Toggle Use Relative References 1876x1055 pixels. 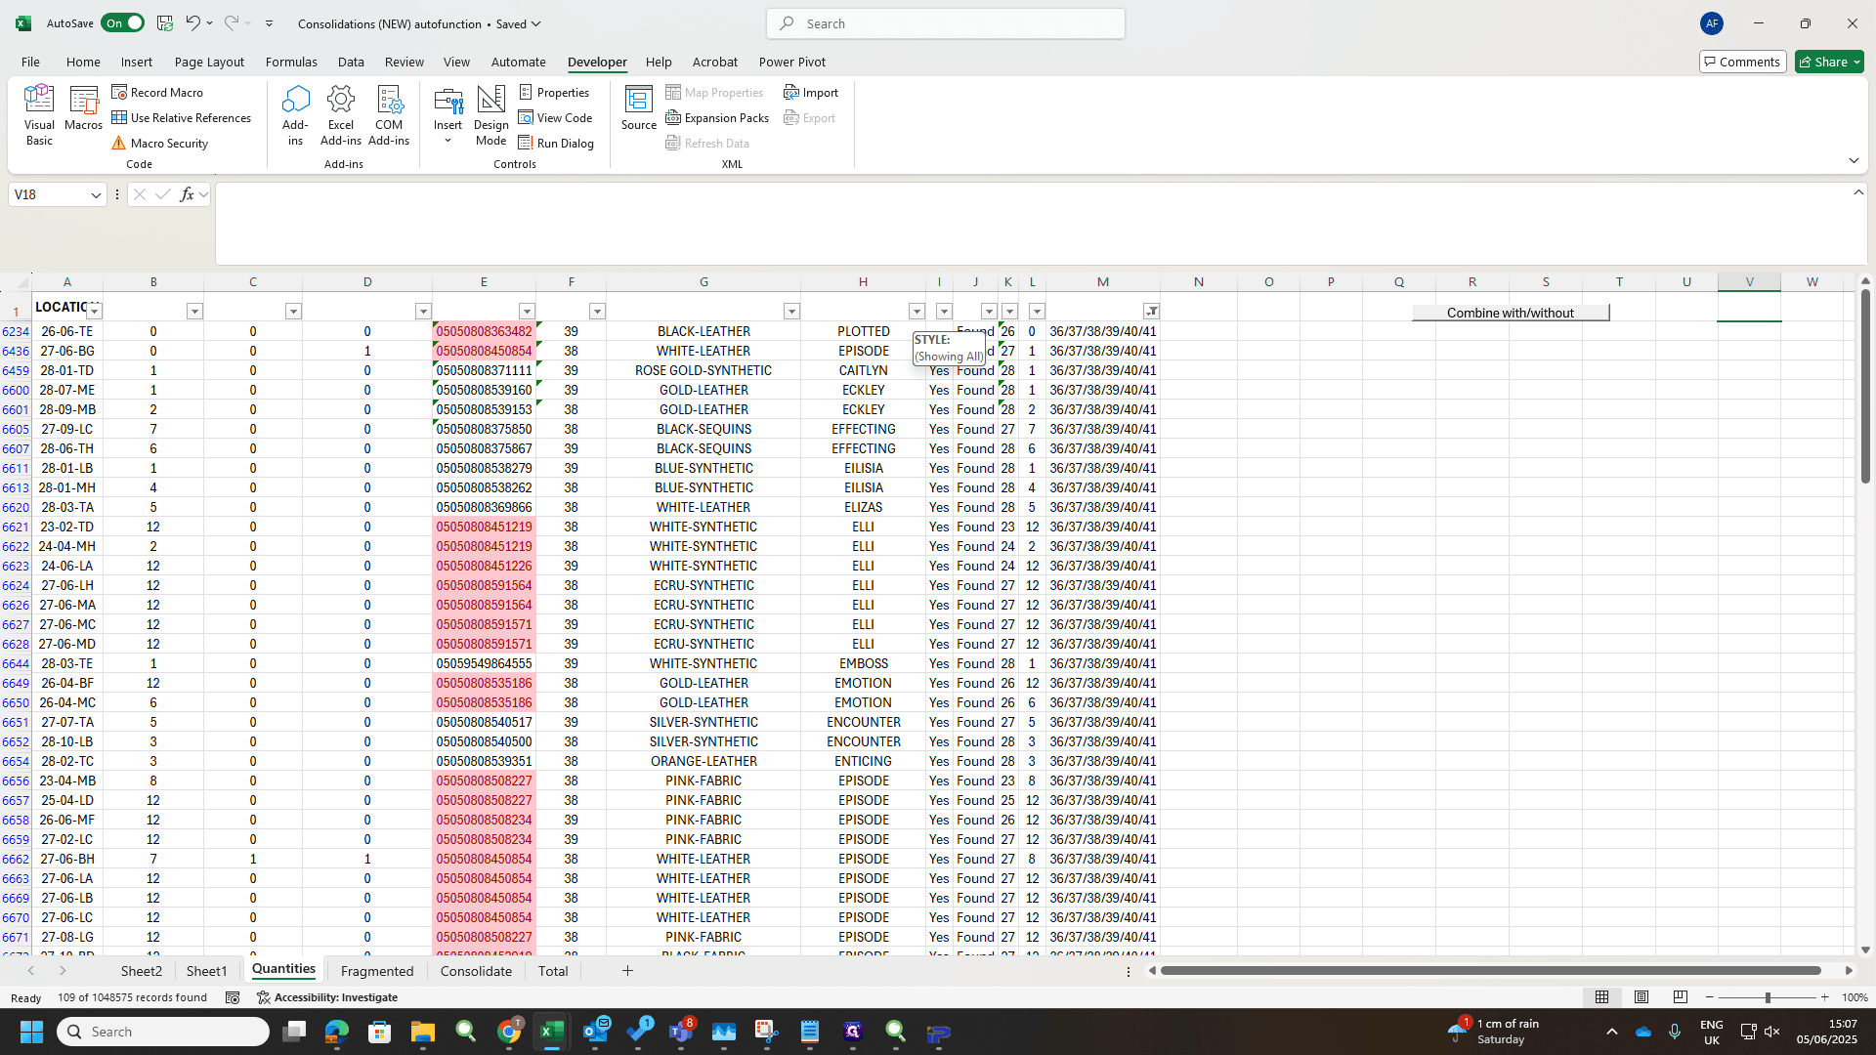pyautogui.click(x=182, y=117)
